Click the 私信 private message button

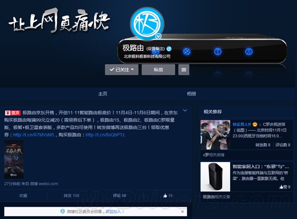tap(158, 70)
